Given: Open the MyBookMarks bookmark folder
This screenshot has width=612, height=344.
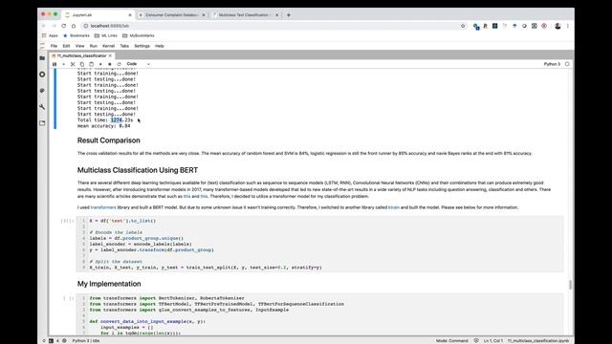Looking at the screenshot, I should point(138,35).
